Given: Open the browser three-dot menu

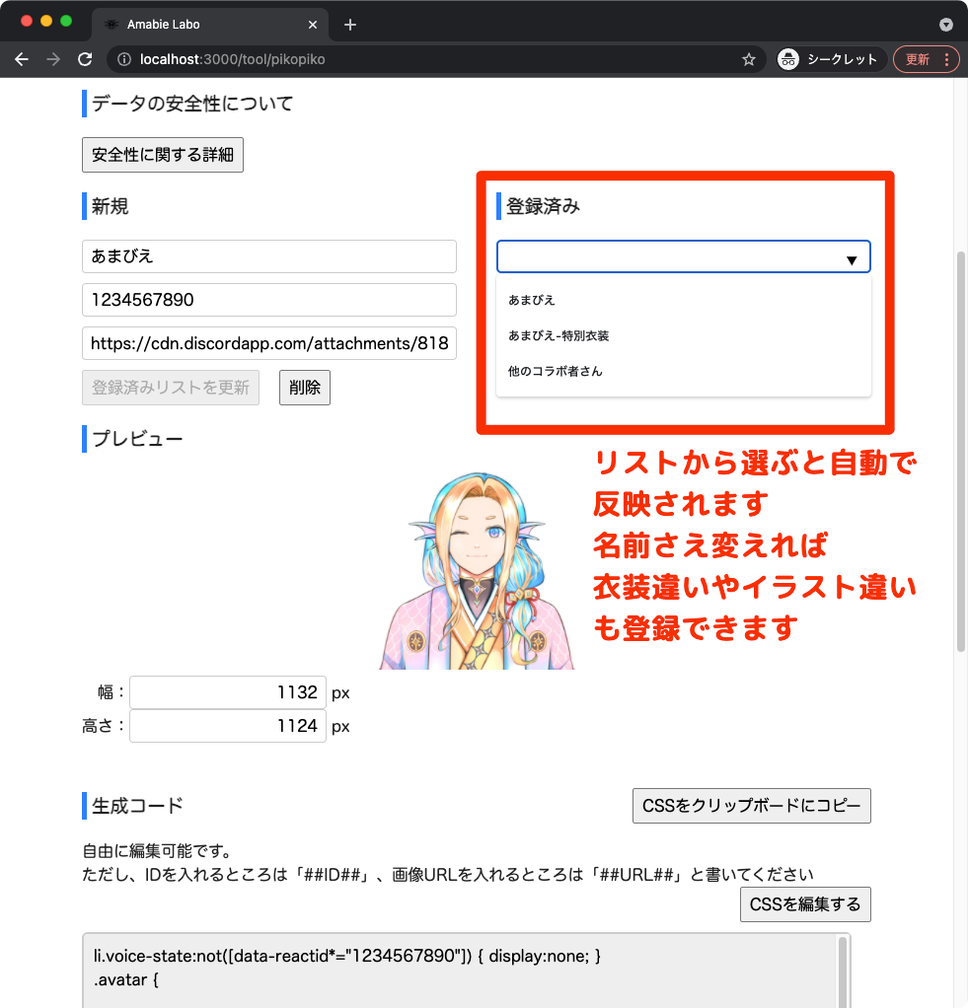Looking at the screenshot, I should pyautogui.click(x=946, y=59).
